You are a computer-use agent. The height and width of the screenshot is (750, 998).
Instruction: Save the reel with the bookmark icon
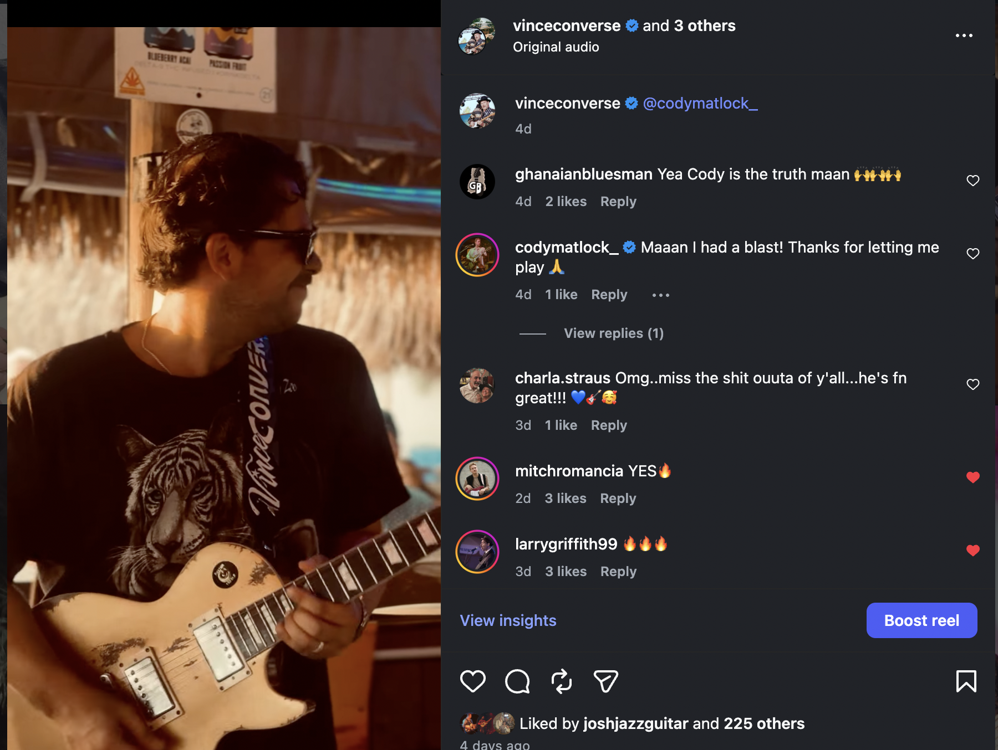(966, 681)
